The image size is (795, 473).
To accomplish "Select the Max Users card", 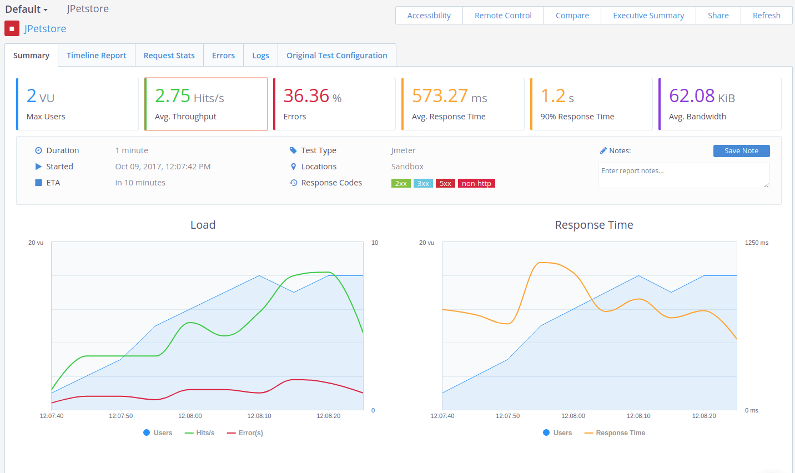I will point(77,104).
